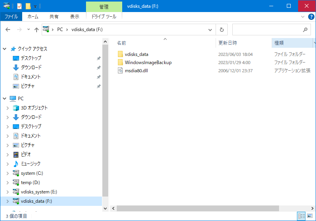Click the Properties quick access toolbar icon
316x221 pixels.
[19, 6]
